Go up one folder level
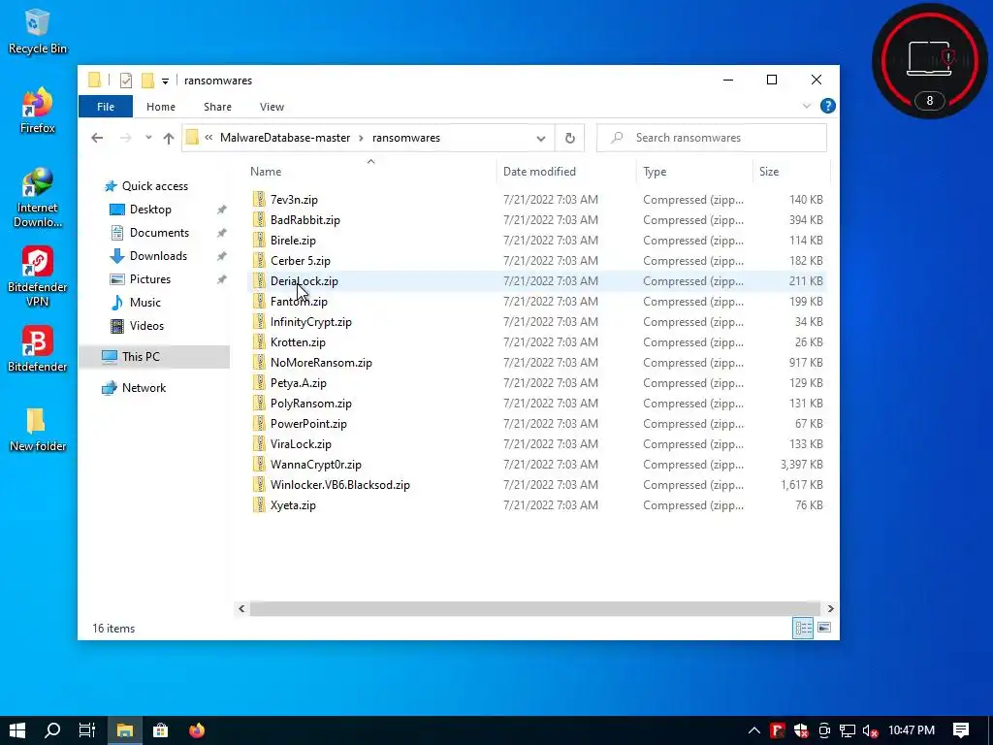The height and width of the screenshot is (745, 993). point(169,138)
